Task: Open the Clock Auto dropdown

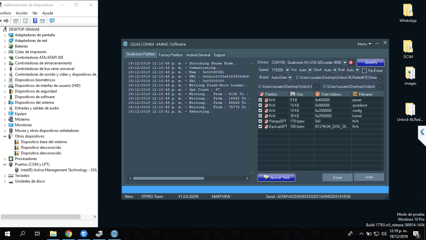Action: point(335,70)
